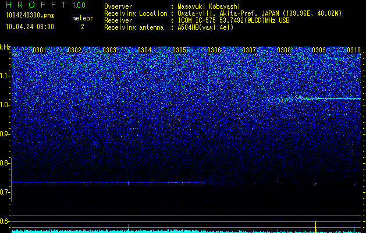Click the 0304 time marker
Viewport: 366px width, 233px height.
pos(144,50)
